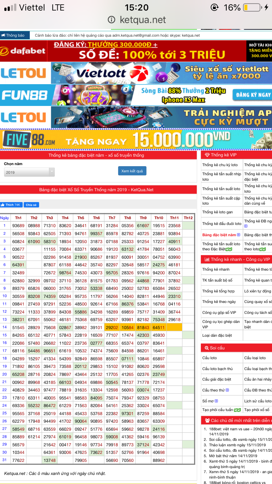Viewport: 272px width, 484px height.
Task: Click cell 93689 in Th1 column
Action: tap(18, 226)
